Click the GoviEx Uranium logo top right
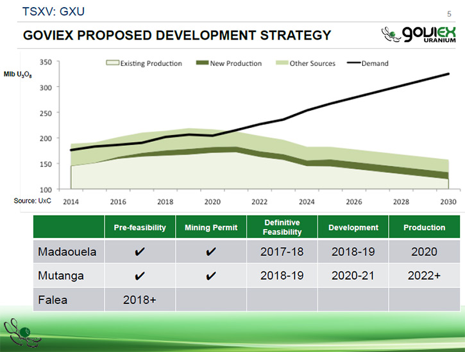Image resolution: width=465 pixels, height=352 pixels. [418, 35]
